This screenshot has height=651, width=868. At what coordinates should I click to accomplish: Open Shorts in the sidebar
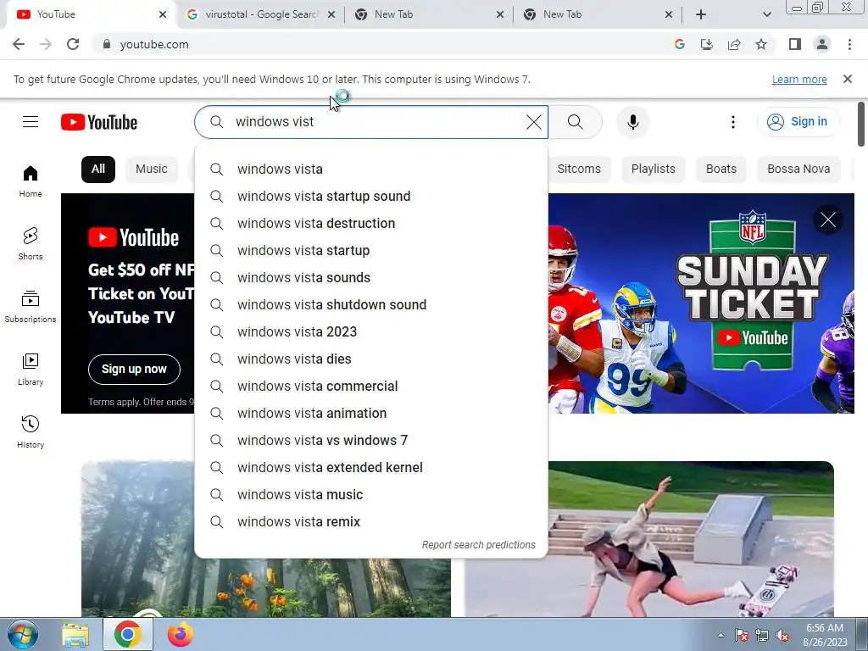point(31,243)
